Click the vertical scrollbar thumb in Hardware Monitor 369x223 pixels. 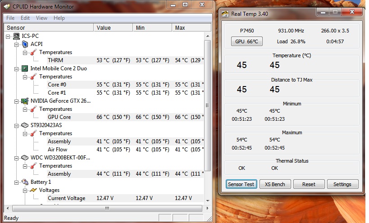pos(208,105)
